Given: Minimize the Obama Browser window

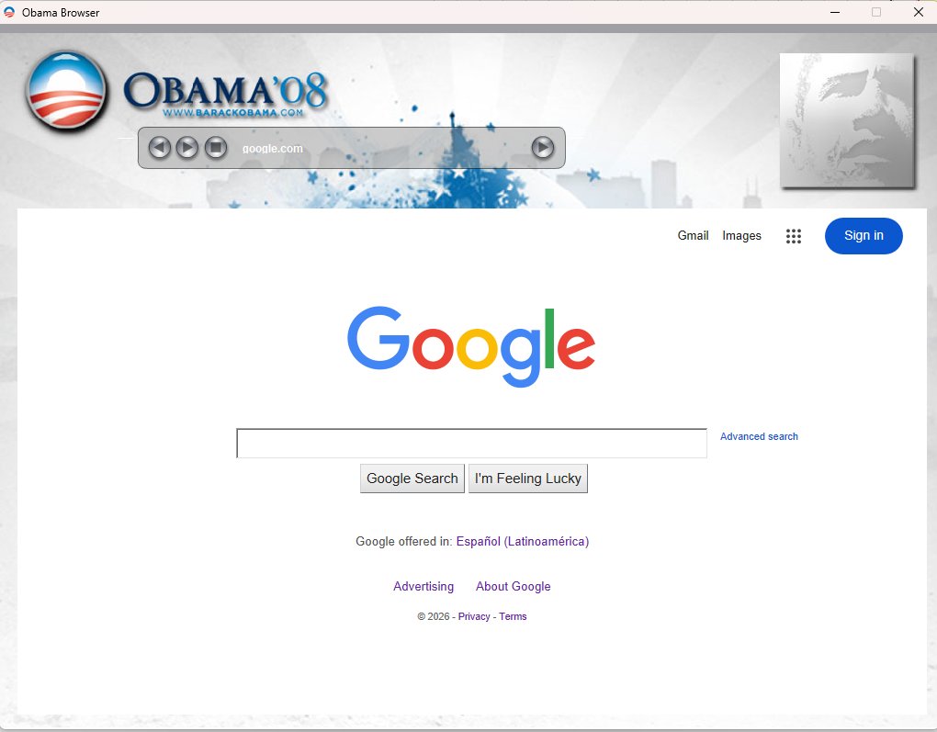Looking at the screenshot, I should (x=835, y=12).
